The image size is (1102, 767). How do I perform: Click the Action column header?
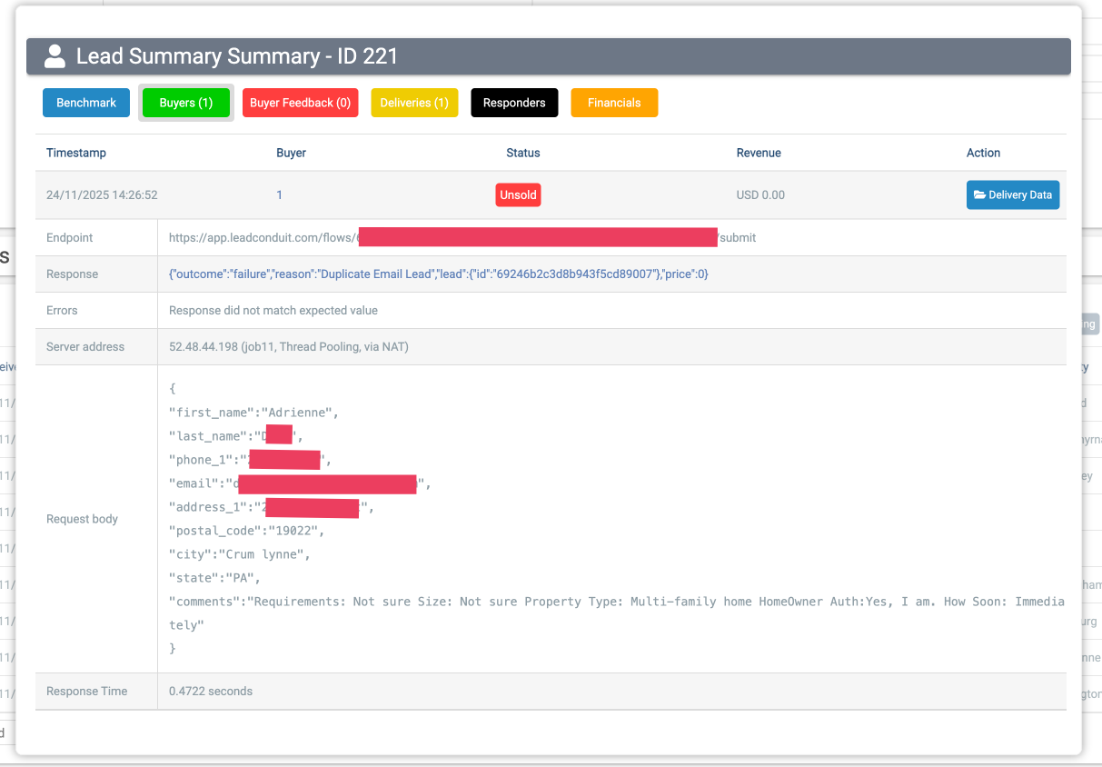(983, 153)
